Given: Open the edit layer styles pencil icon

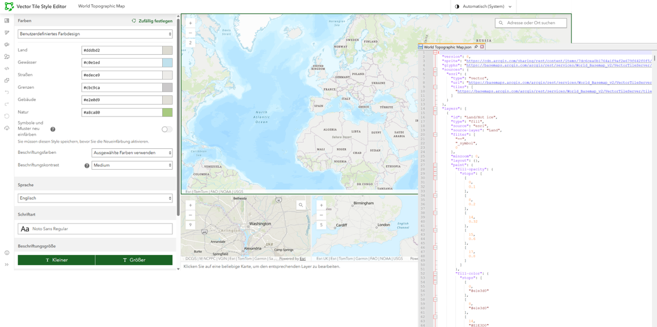Looking at the screenshot, I should pyautogui.click(x=7, y=32).
